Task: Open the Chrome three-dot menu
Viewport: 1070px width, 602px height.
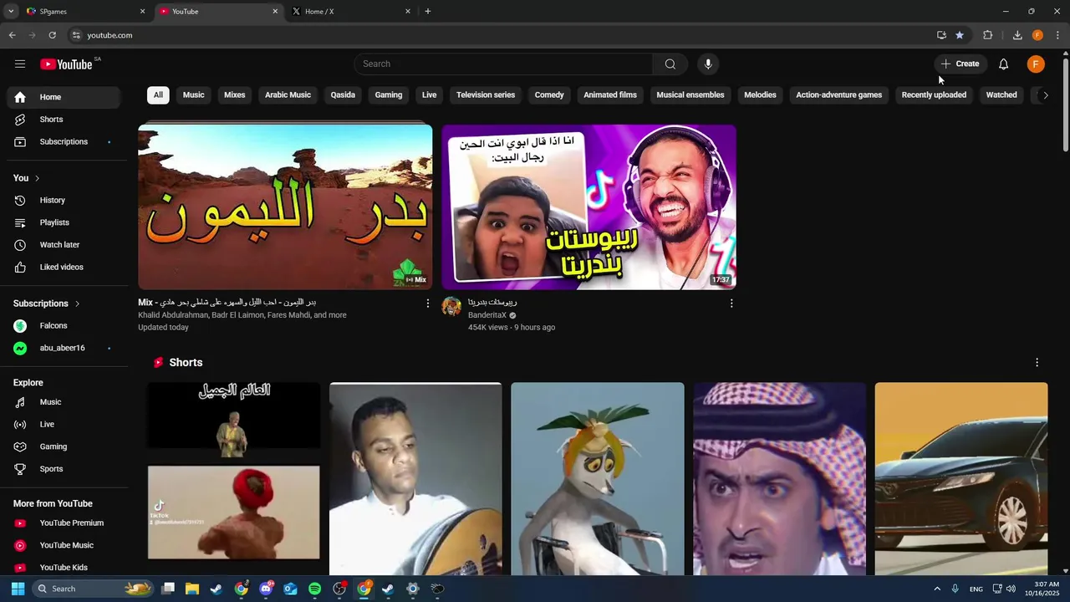Action: click(x=1057, y=35)
